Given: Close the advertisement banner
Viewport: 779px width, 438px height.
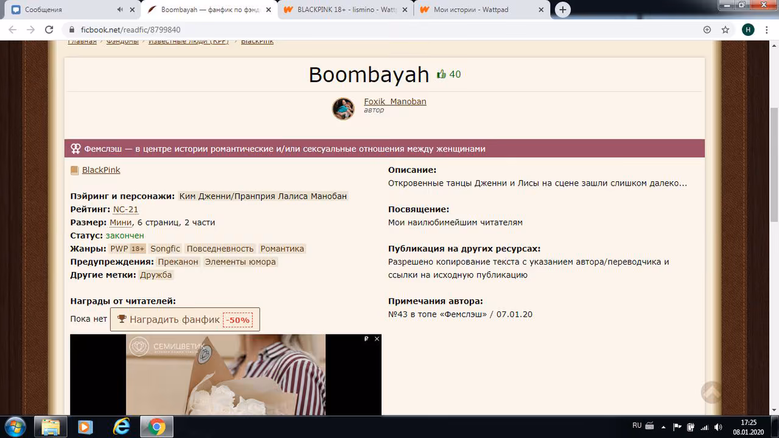Looking at the screenshot, I should [x=377, y=339].
